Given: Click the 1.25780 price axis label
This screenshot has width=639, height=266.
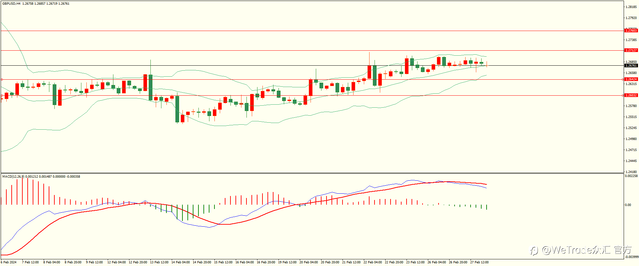Looking at the screenshot, I should pos(631,106).
